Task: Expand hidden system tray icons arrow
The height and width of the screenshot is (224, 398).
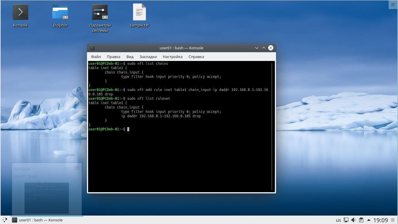Action: point(369,220)
